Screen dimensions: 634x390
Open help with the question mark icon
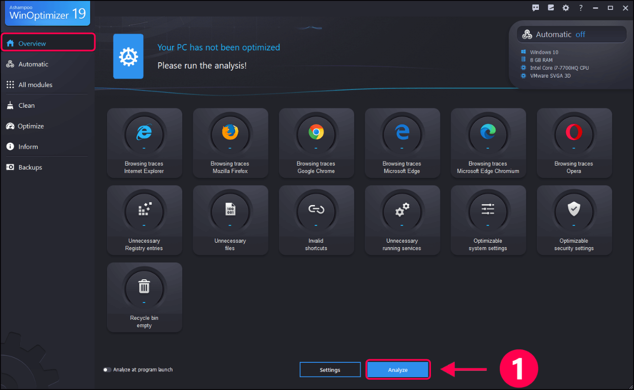pos(581,8)
